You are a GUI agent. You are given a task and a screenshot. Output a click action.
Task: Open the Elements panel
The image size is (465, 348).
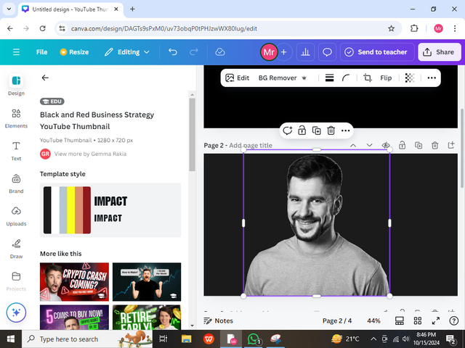click(16, 118)
